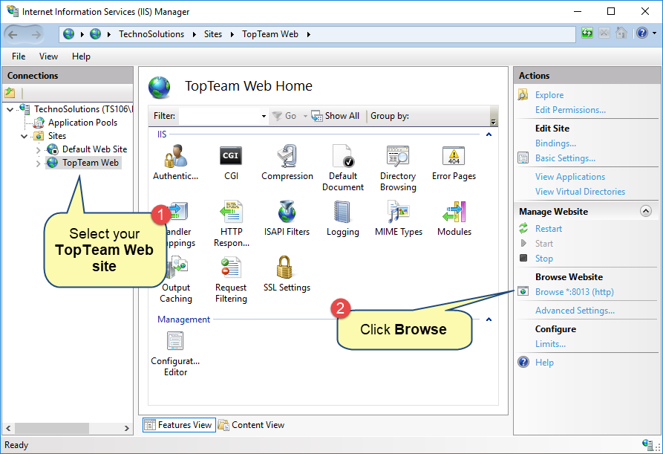The width and height of the screenshot is (663, 454).
Task: Switch to Features View tab
Action: point(179,425)
